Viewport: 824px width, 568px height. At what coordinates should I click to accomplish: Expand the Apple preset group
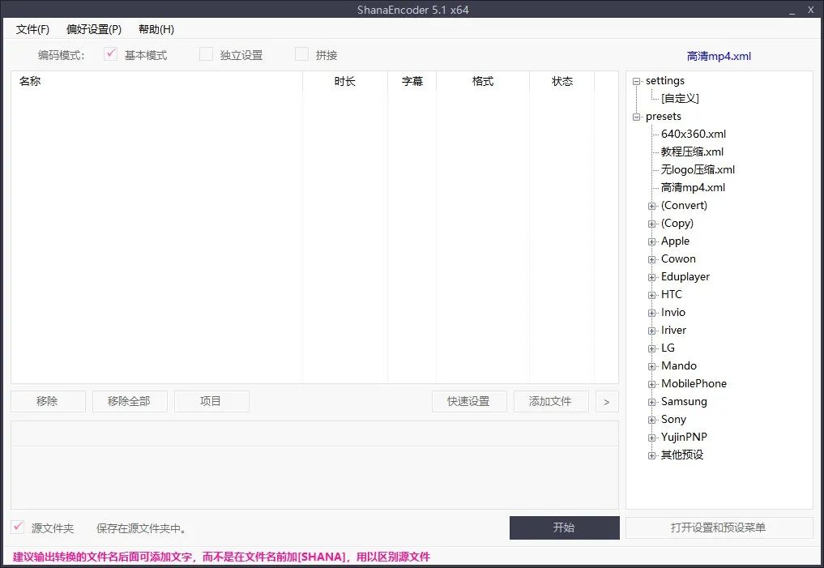point(652,241)
